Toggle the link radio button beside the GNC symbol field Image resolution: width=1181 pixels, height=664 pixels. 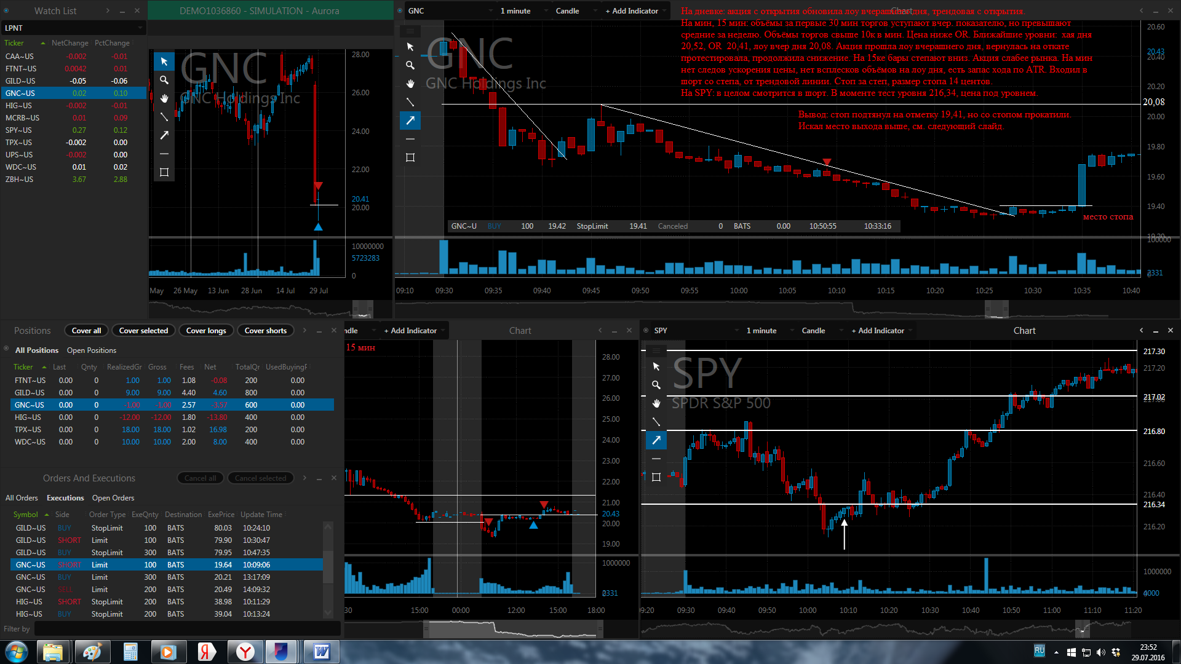click(x=400, y=10)
